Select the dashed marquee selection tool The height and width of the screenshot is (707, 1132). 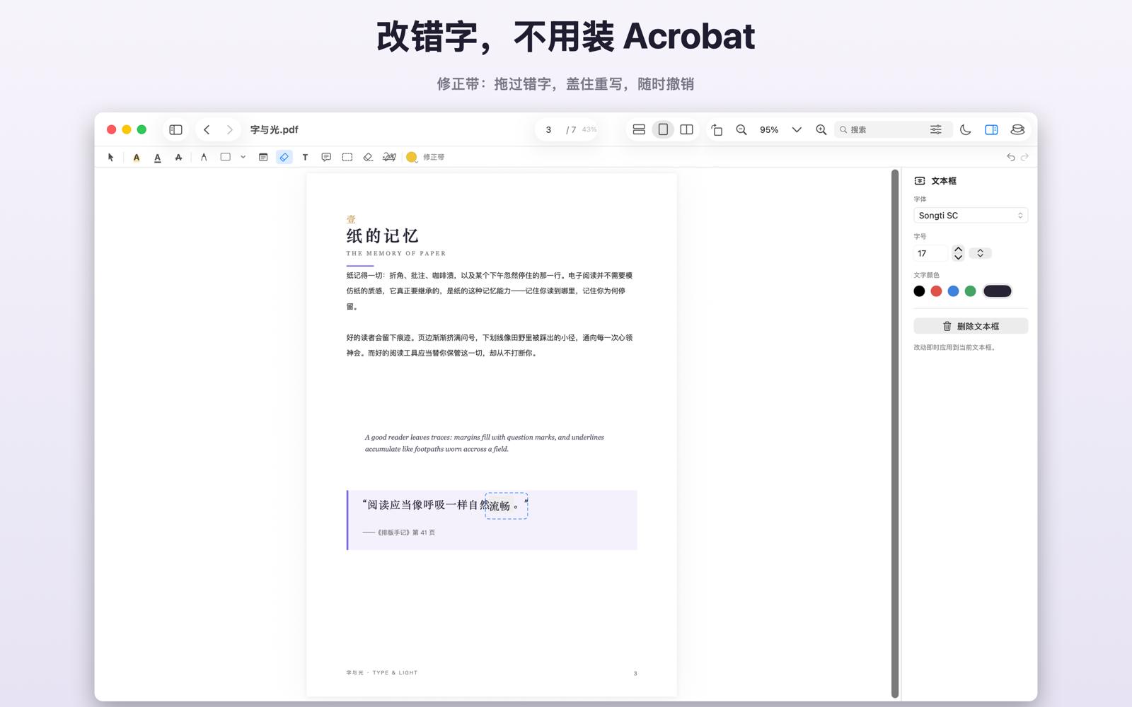(347, 157)
